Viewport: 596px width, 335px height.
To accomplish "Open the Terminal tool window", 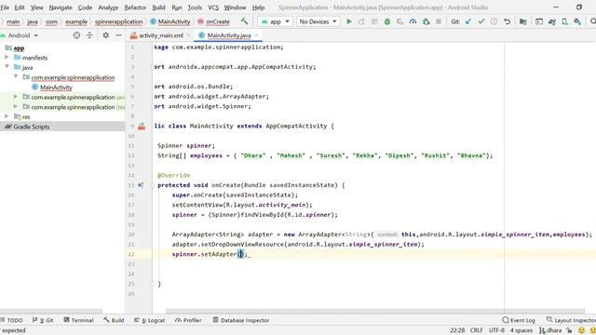I will coord(78,320).
